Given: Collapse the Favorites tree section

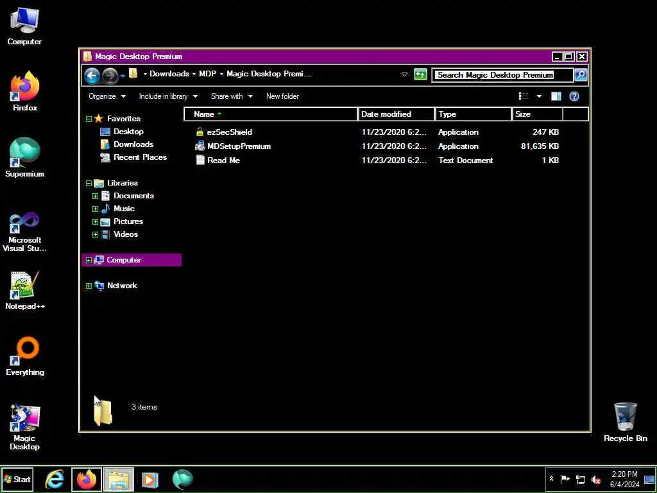Looking at the screenshot, I should pyautogui.click(x=89, y=119).
